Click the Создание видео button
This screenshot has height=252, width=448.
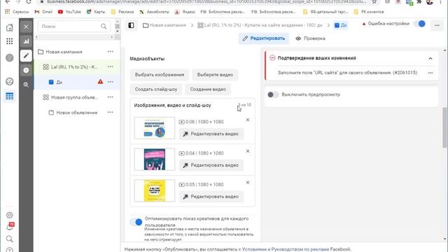coord(208,89)
